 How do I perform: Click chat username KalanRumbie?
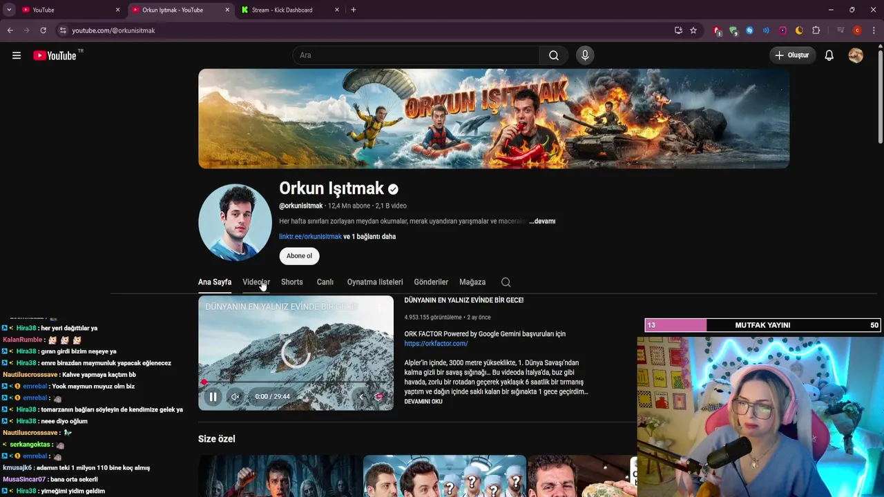click(23, 340)
